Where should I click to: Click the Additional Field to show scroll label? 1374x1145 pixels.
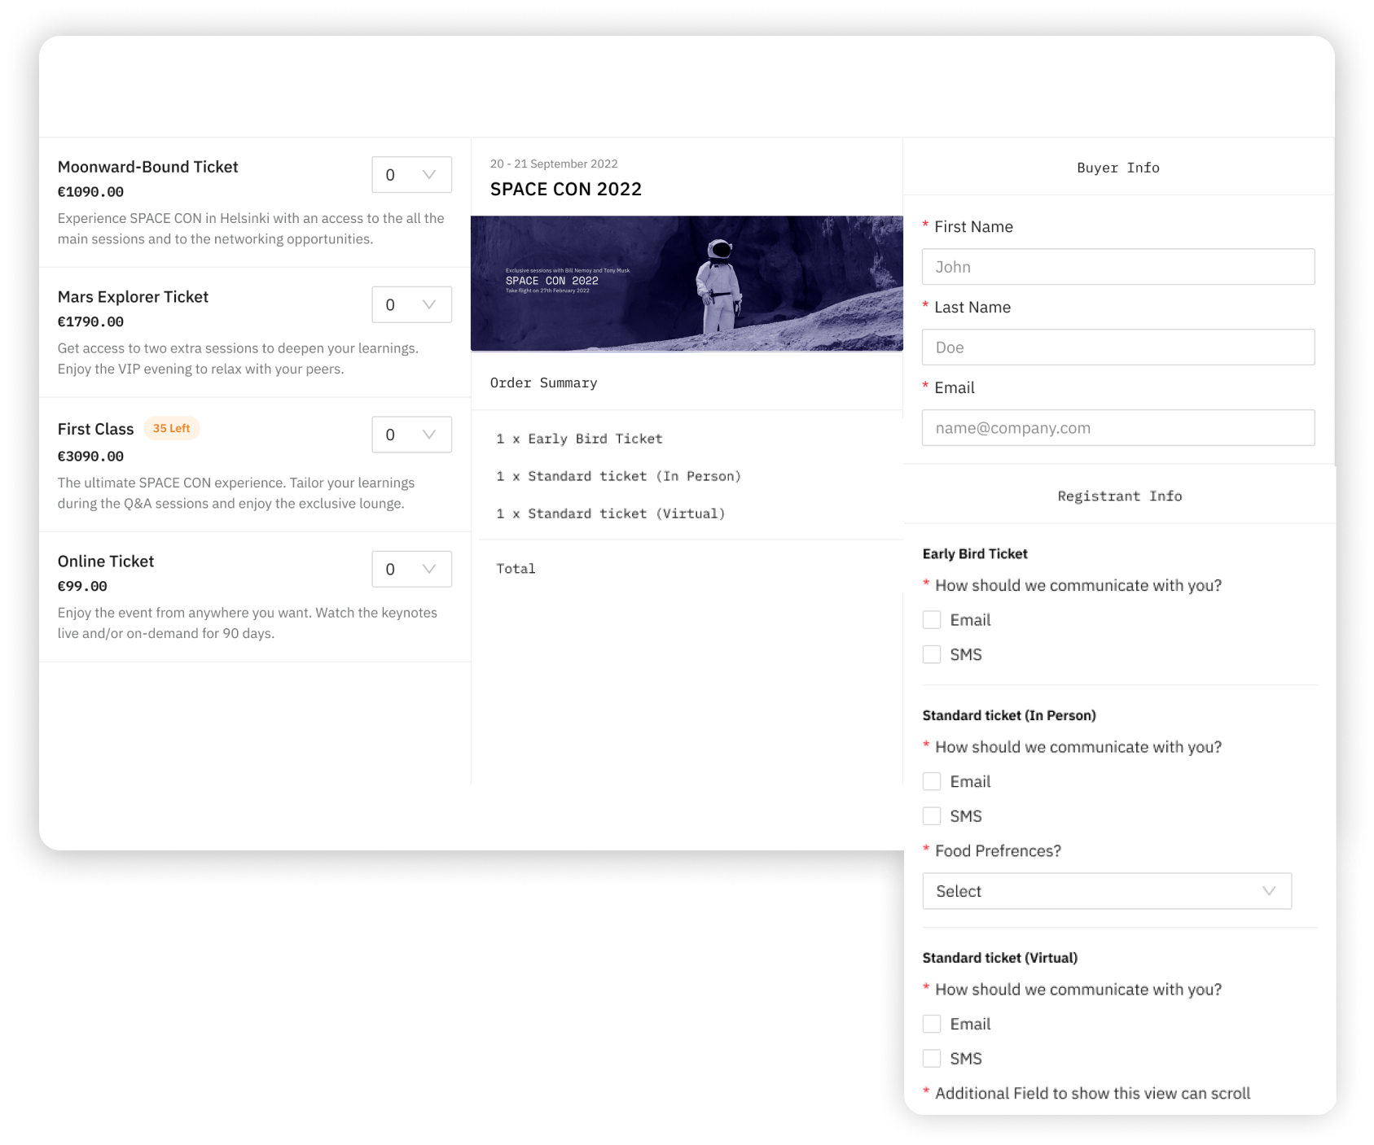1092,1094
